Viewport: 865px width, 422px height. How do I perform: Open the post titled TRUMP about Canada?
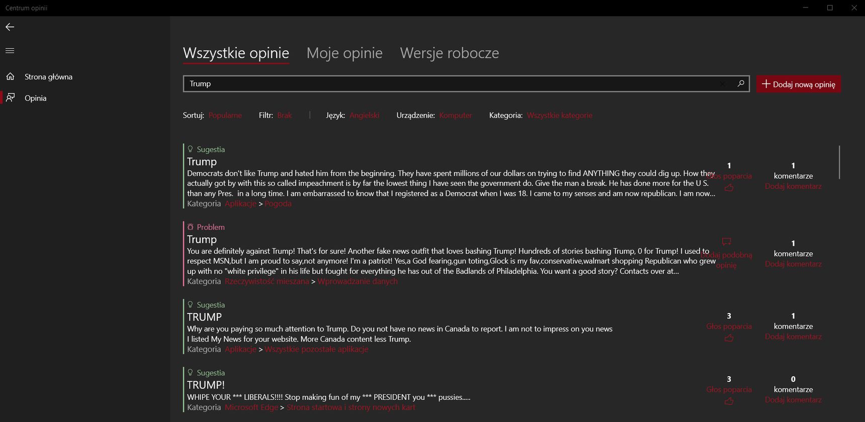204,317
